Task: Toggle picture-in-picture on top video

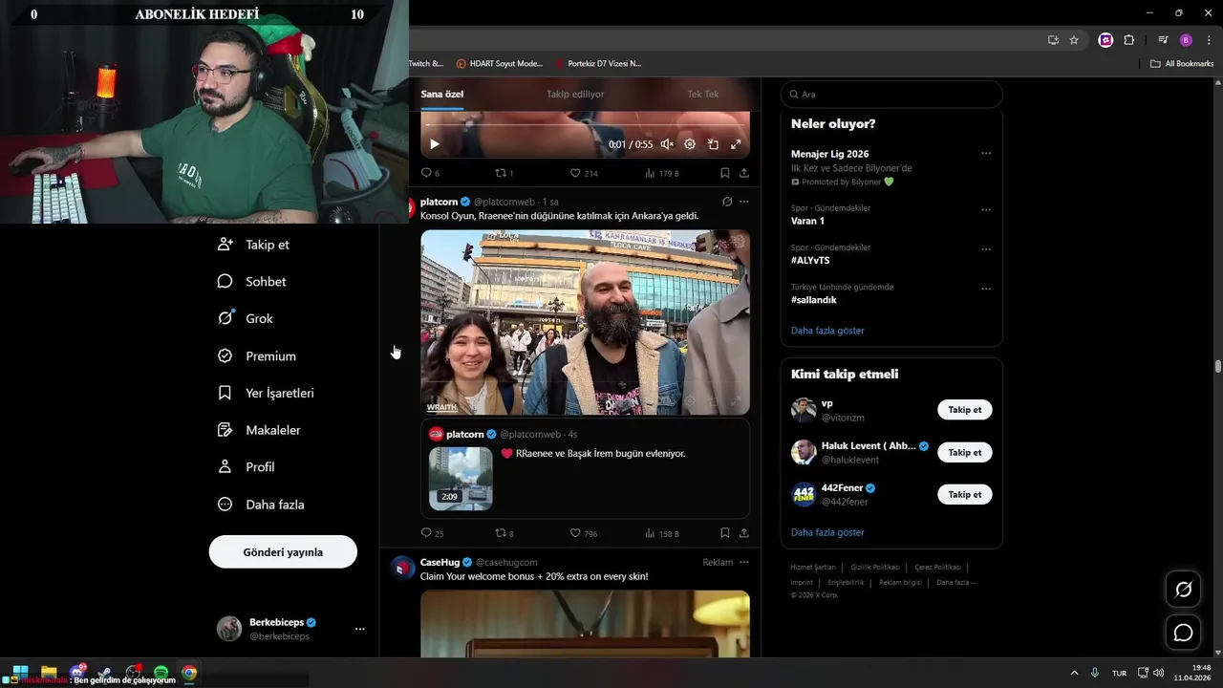Action: (x=713, y=144)
